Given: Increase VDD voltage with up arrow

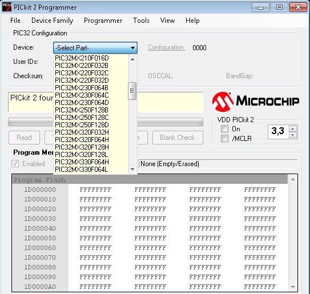Looking at the screenshot, I should (x=293, y=128).
